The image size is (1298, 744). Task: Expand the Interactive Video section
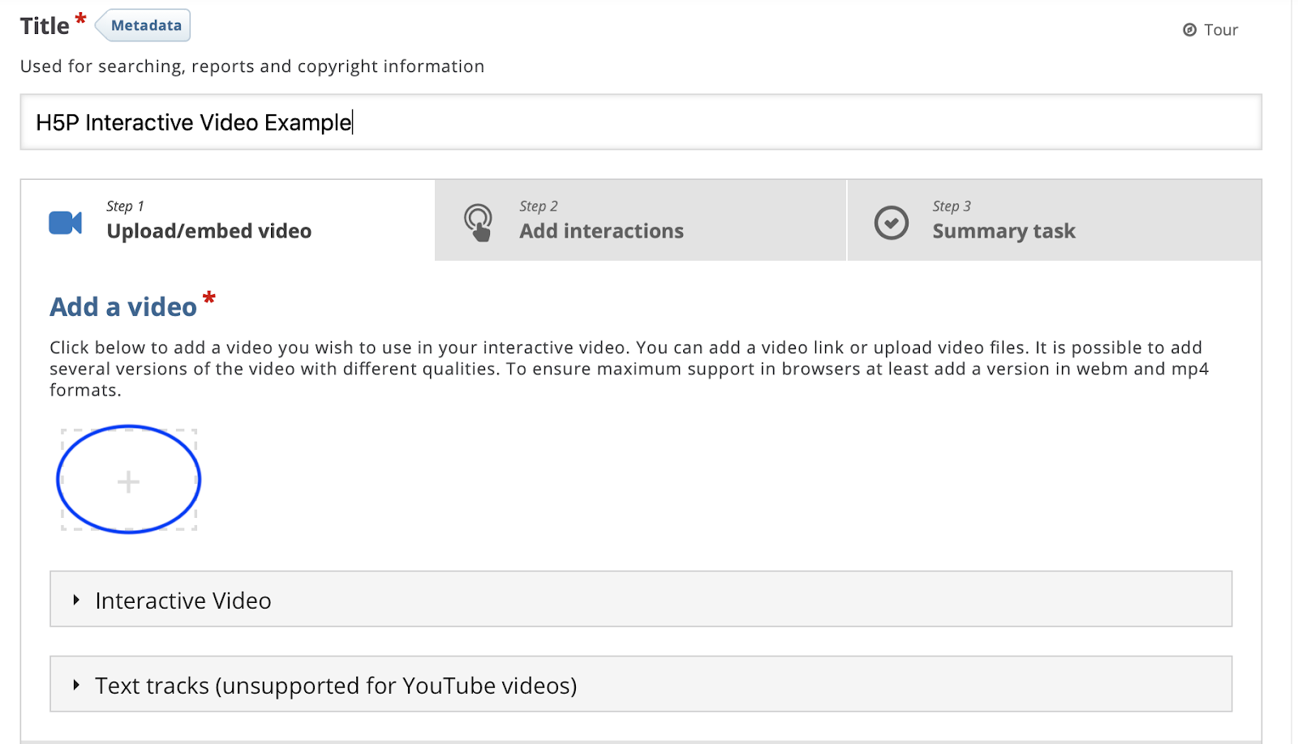[x=641, y=599]
